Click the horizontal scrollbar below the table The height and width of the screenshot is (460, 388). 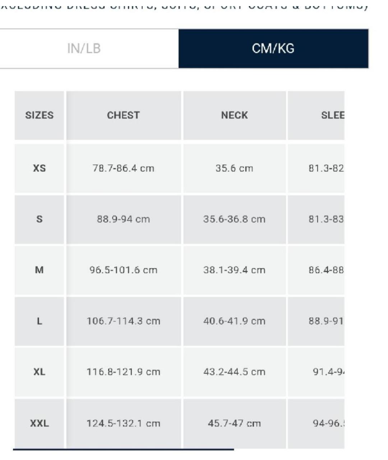point(123,449)
